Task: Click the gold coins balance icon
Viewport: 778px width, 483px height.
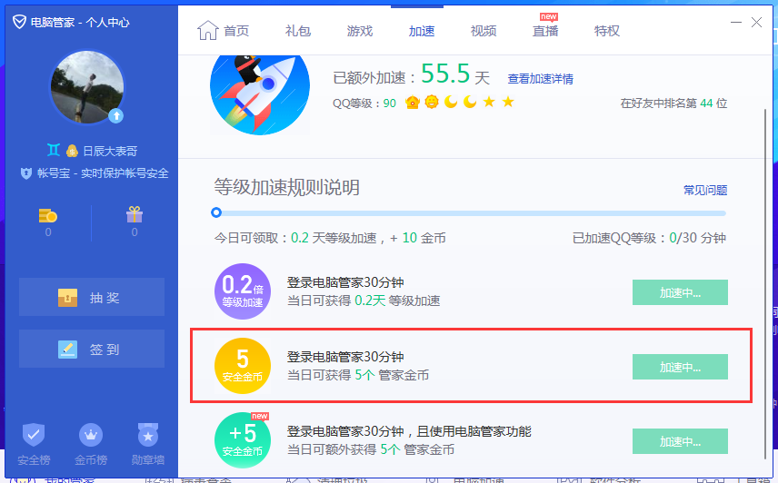Action: tap(47, 215)
